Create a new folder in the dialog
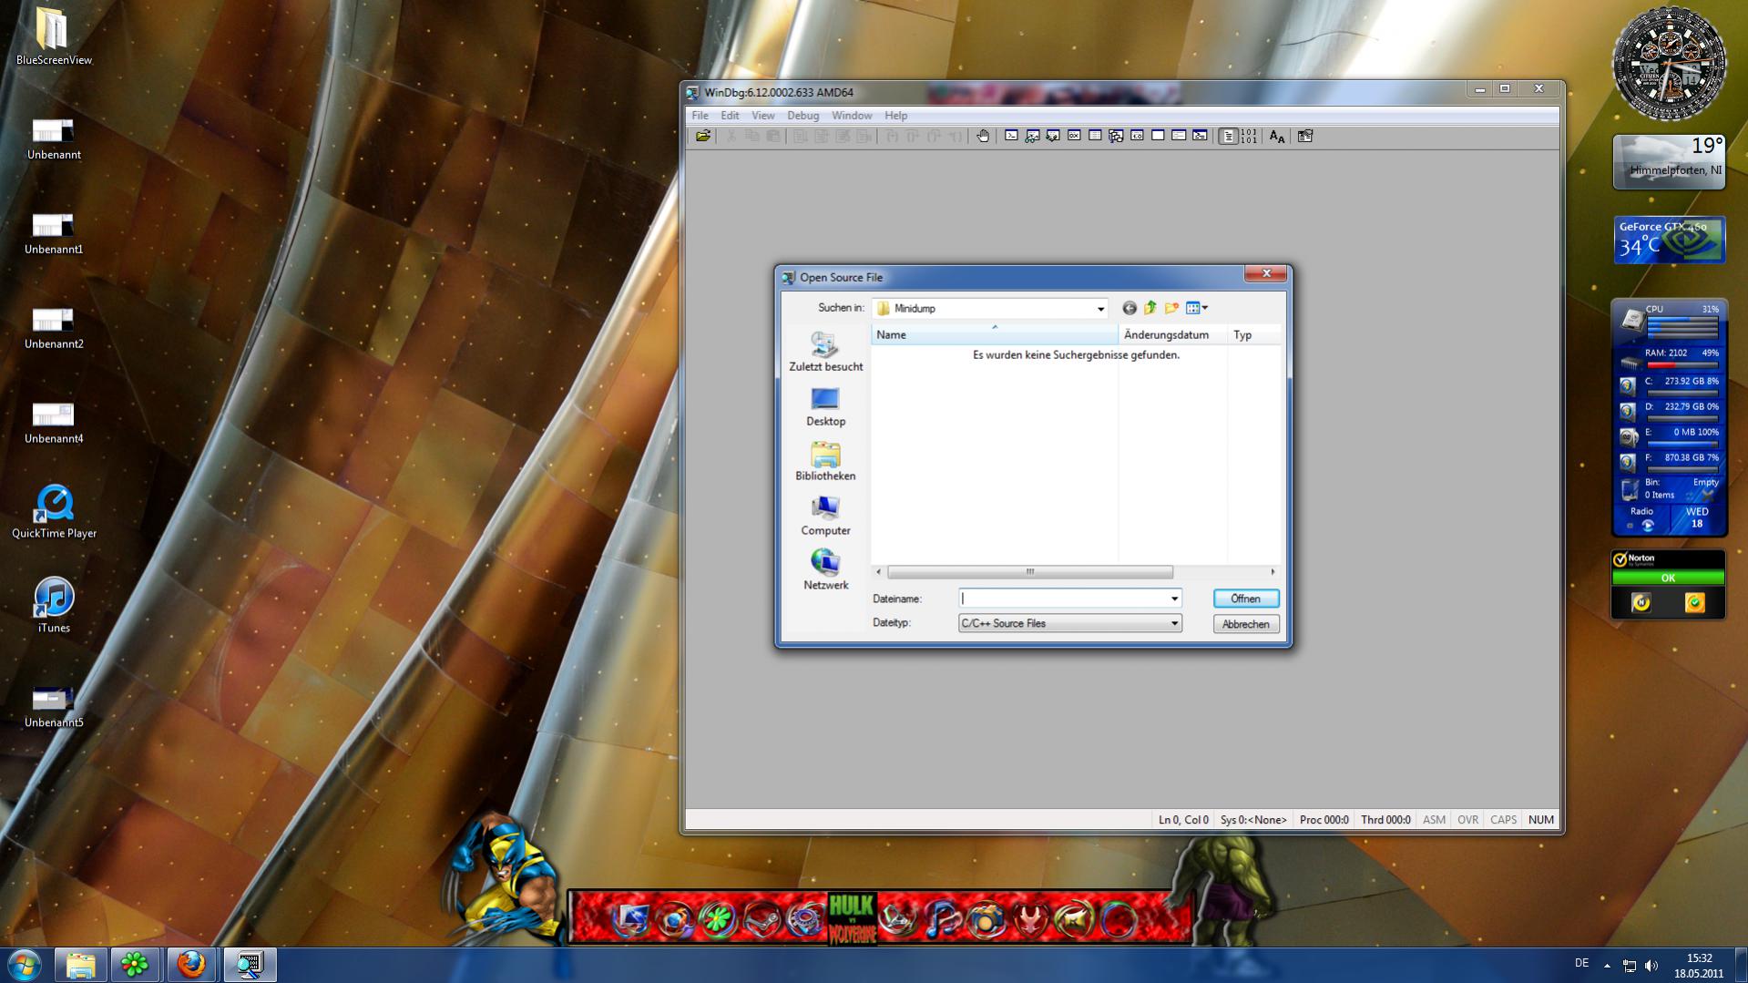This screenshot has height=983, width=1748. pos(1171,308)
